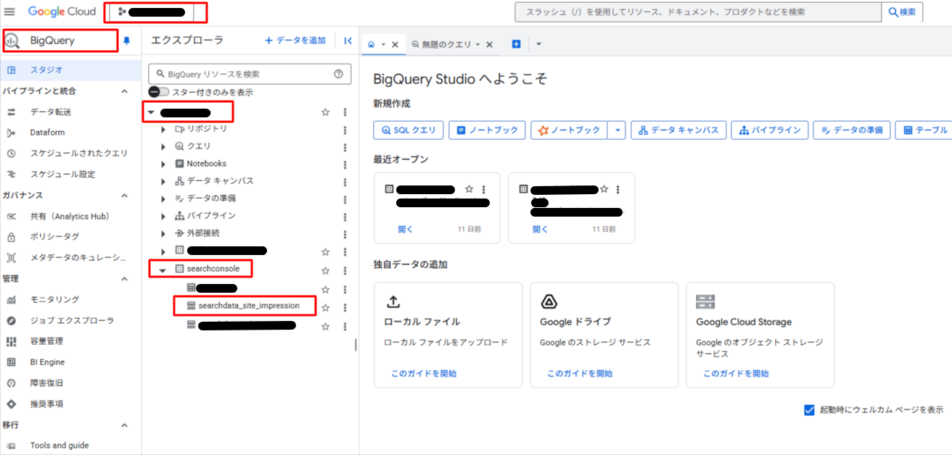Click the データを追加 button

pyautogui.click(x=295, y=41)
